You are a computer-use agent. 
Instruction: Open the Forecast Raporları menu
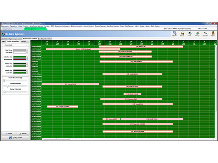click(x=100, y=26)
